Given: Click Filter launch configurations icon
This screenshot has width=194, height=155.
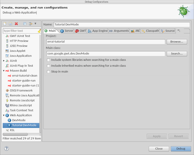Looking at the screenshot, I should 30,24.
